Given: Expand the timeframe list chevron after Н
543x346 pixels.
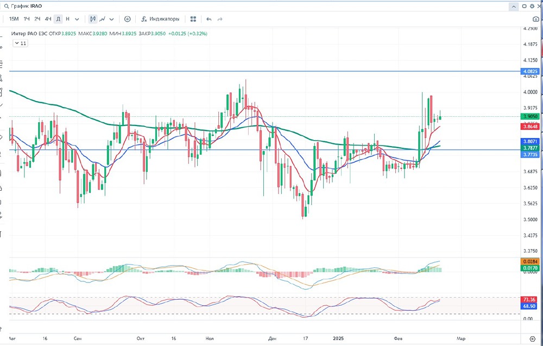Looking at the screenshot, I should pyautogui.click(x=77, y=20).
